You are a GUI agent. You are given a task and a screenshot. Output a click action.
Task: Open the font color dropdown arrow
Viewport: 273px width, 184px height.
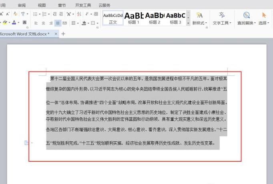18,23
